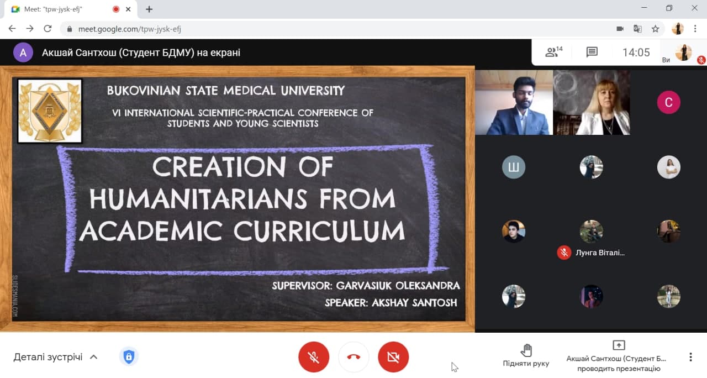Viewport: 707px width, 378px height.
Task: Go forward in browser history
Action: pyautogui.click(x=30, y=29)
